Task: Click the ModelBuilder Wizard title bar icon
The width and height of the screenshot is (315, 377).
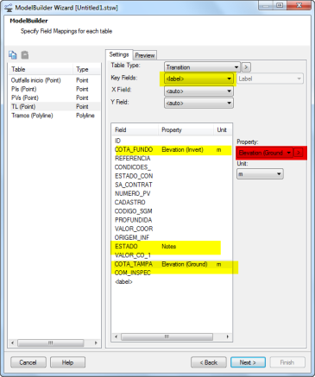Action: (x=9, y=8)
